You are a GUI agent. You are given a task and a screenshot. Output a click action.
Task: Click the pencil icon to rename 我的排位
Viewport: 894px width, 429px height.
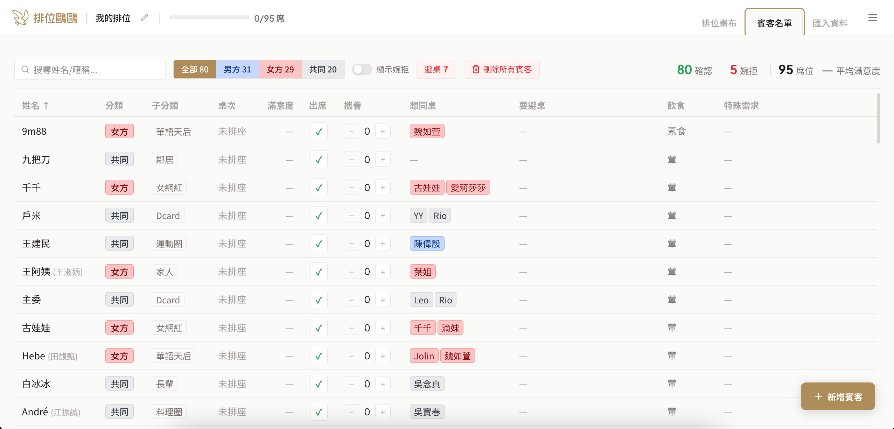tap(145, 18)
